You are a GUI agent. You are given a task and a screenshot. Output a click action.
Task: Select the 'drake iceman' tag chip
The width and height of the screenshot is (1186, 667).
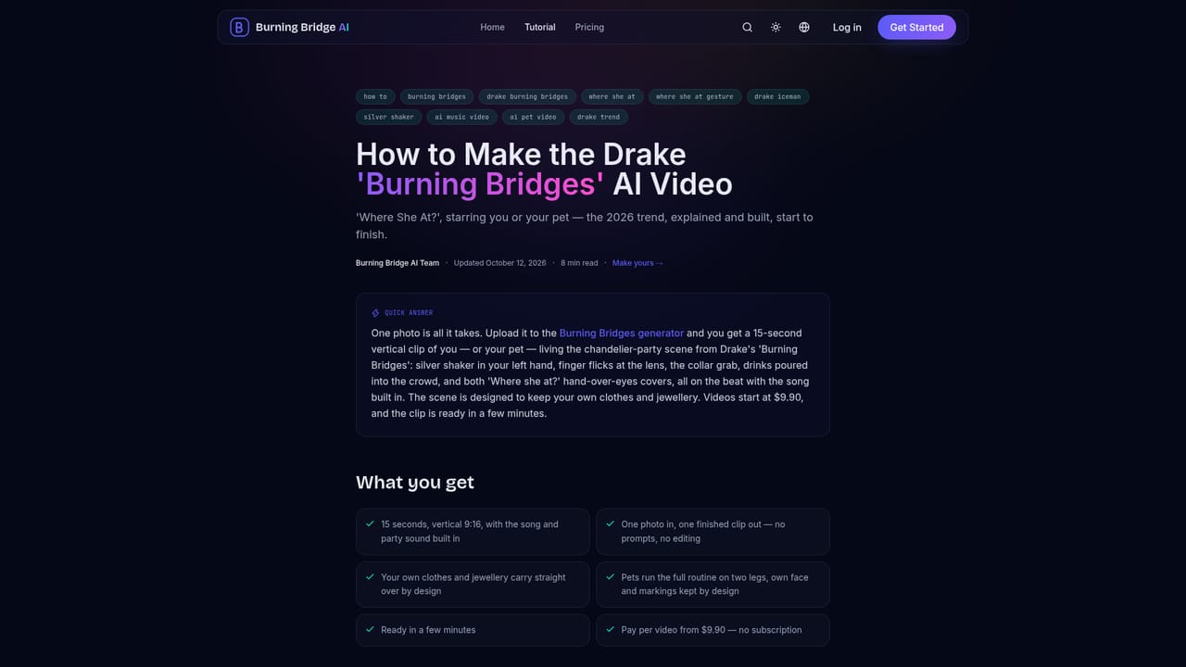click(x=777, y=96)
